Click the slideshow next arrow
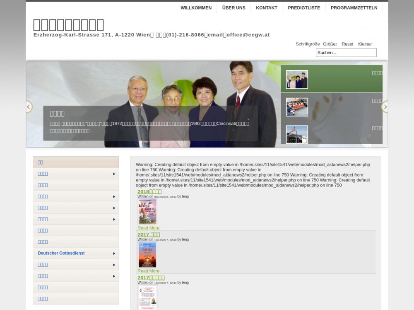 tap(385, 107)
